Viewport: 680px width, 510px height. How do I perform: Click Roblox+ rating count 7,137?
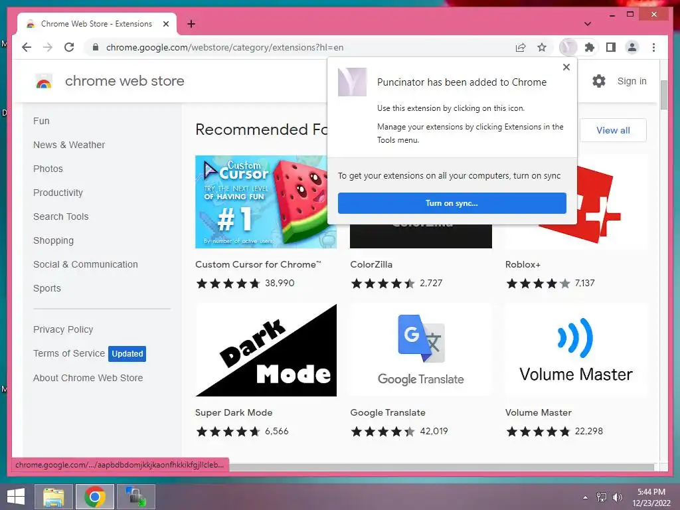click(x=584, y=283)
